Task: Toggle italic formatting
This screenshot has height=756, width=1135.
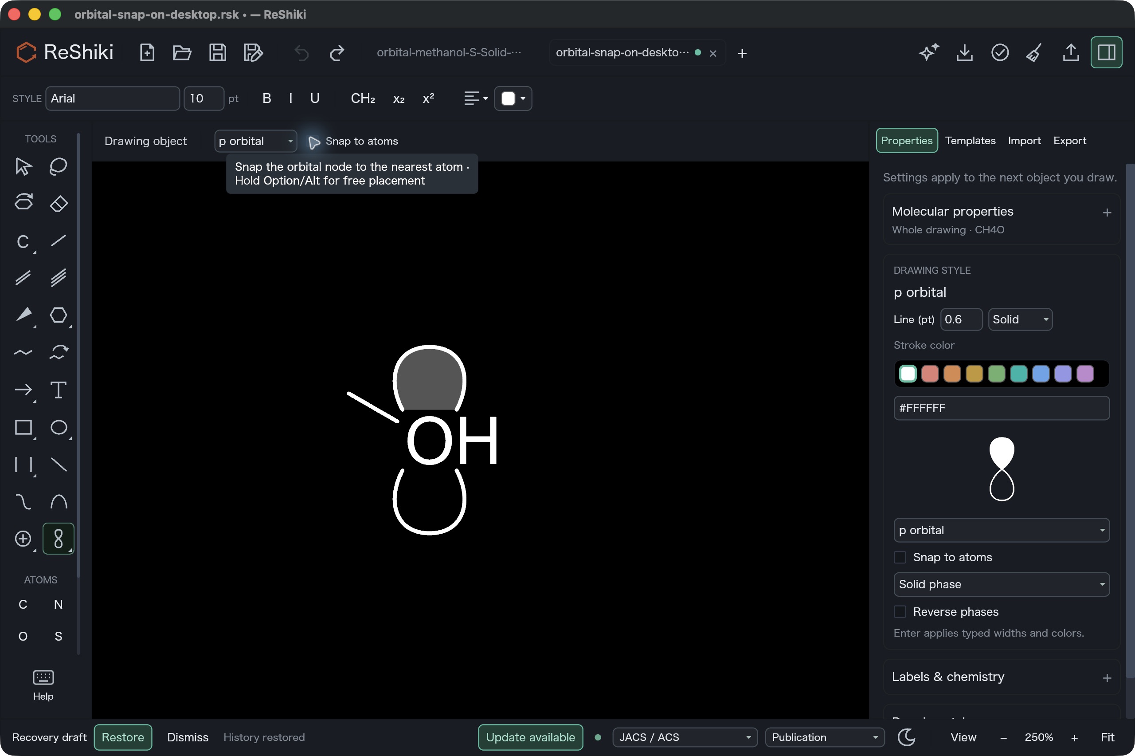Action: tap(290, 98)
